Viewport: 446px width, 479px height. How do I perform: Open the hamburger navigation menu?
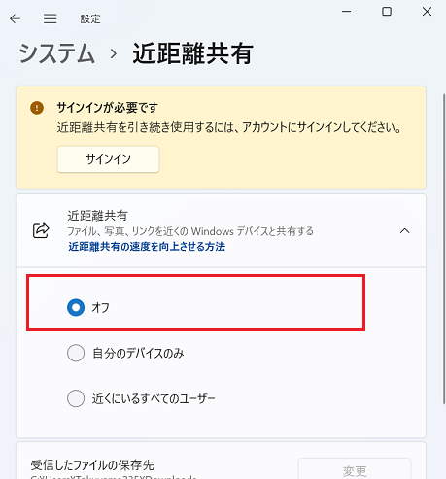tap(51, 18)
